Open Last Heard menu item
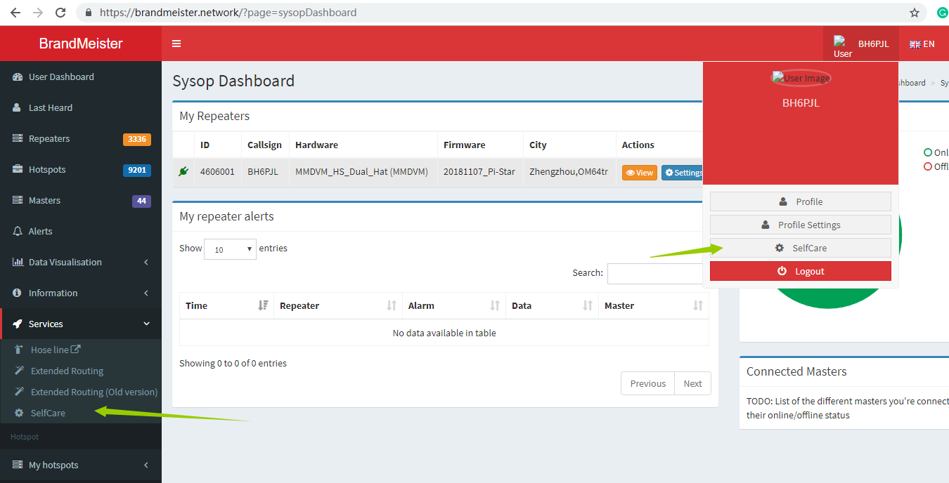This screenshot has width=949, height=483. [81, 108]
